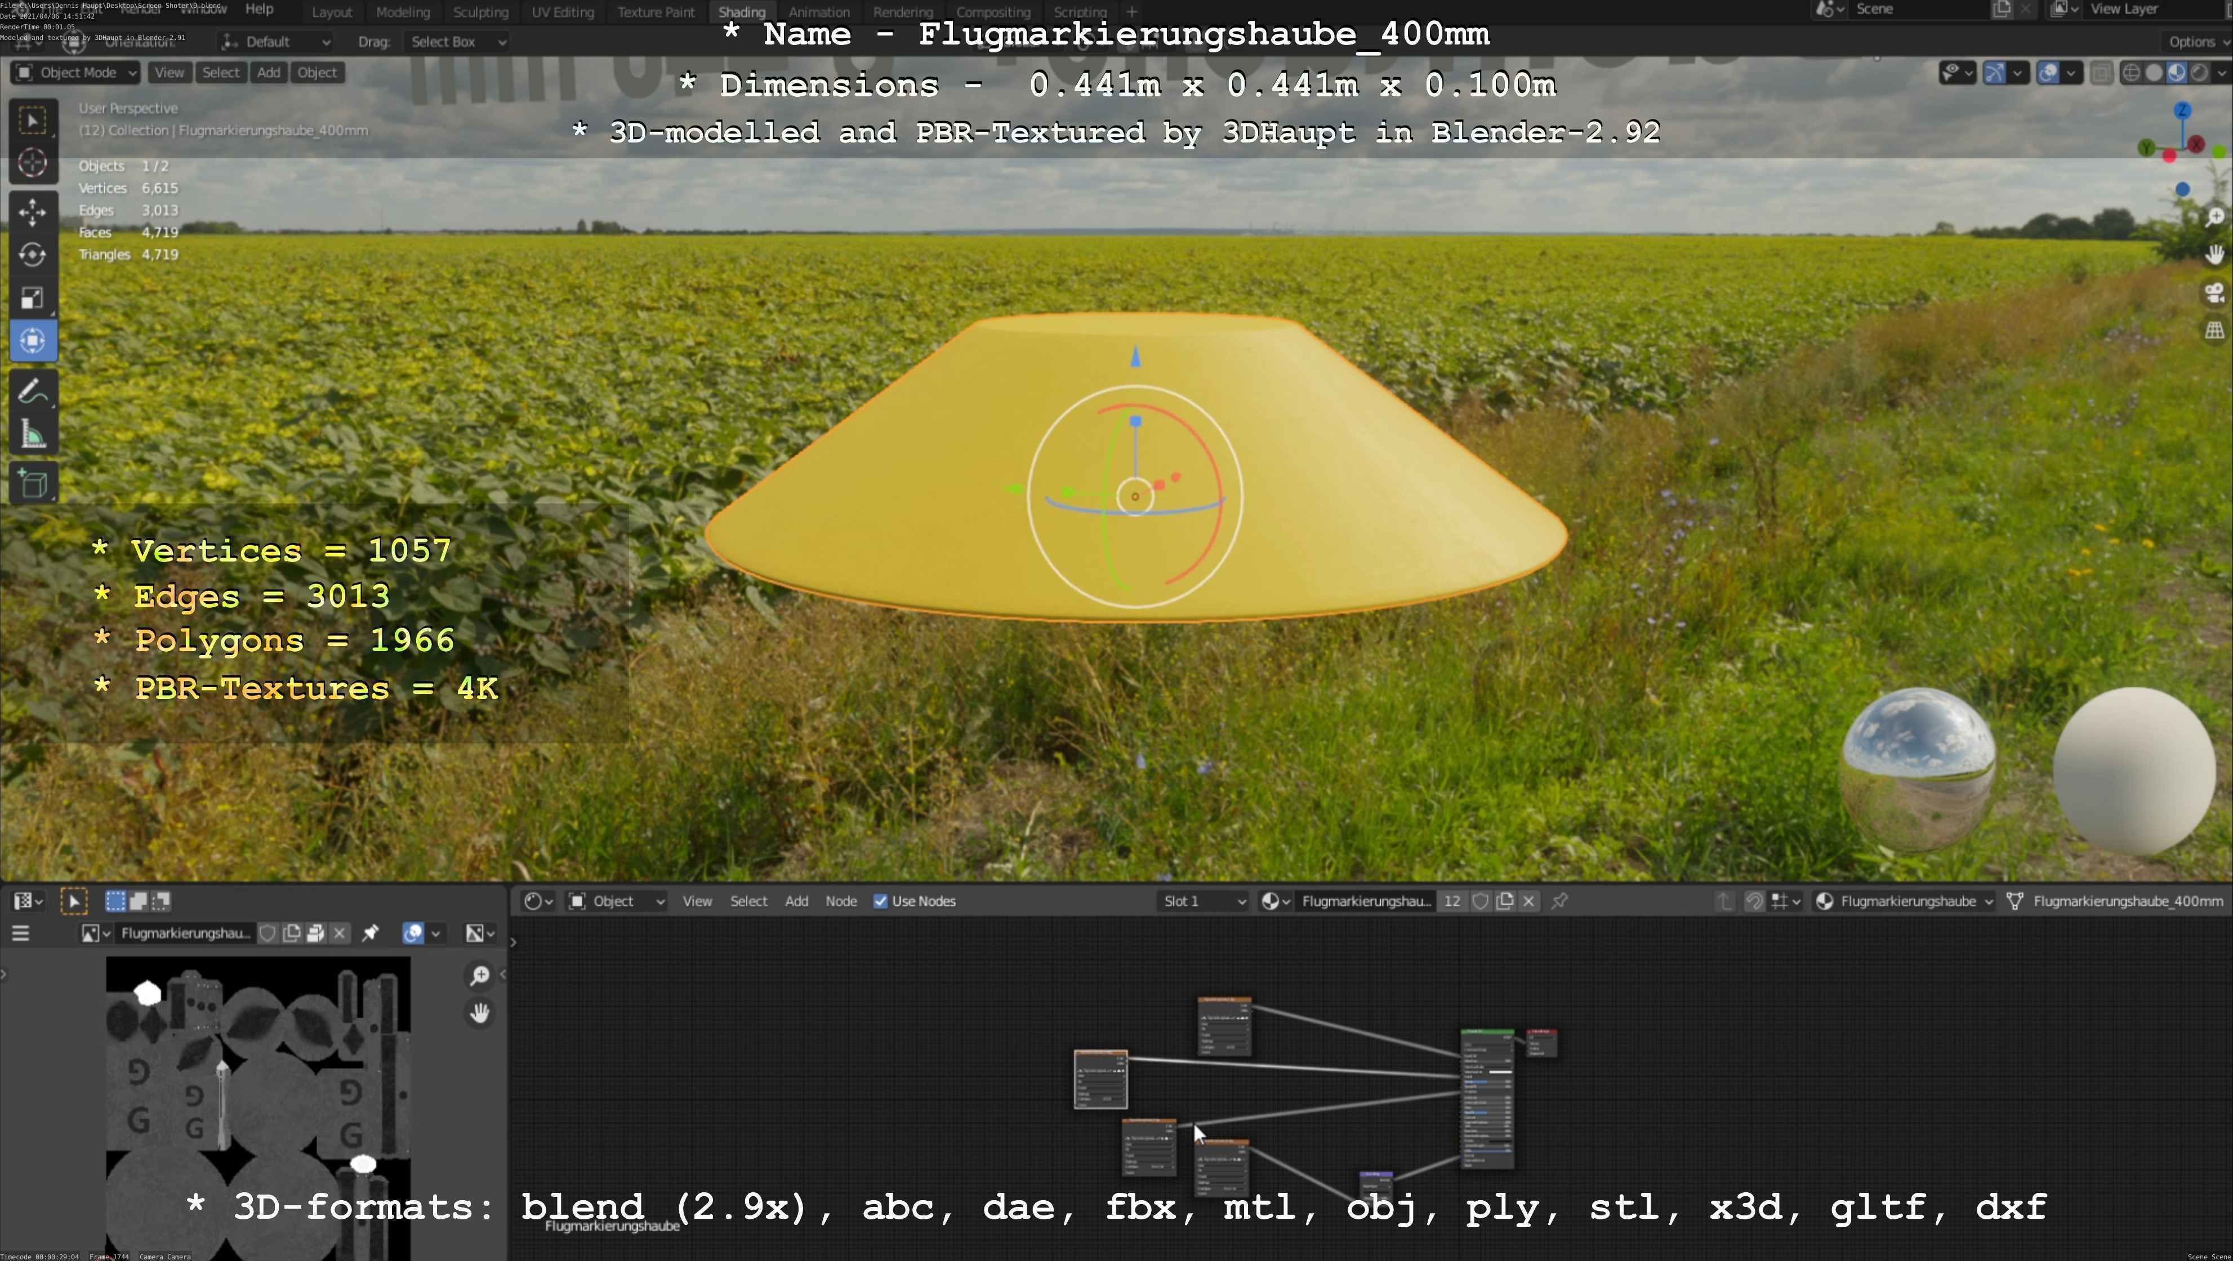Click new scene copy icon next to Scene
The height and width of the screenshot is (1261, 2233).
pyautogui.click(x=2003, y=10)
